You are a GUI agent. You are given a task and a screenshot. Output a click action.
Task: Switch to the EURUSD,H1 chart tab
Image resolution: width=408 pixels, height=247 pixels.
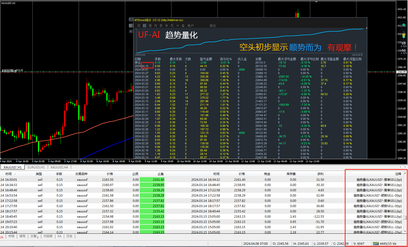tap(36, 167)
